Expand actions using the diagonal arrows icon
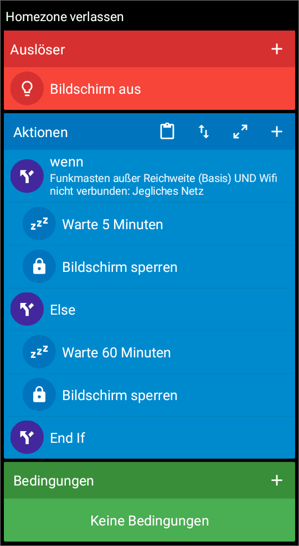This screenshot has height=546, width=299. coord(240,132)
